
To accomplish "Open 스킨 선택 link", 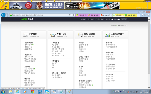I will tap(55, 45).
